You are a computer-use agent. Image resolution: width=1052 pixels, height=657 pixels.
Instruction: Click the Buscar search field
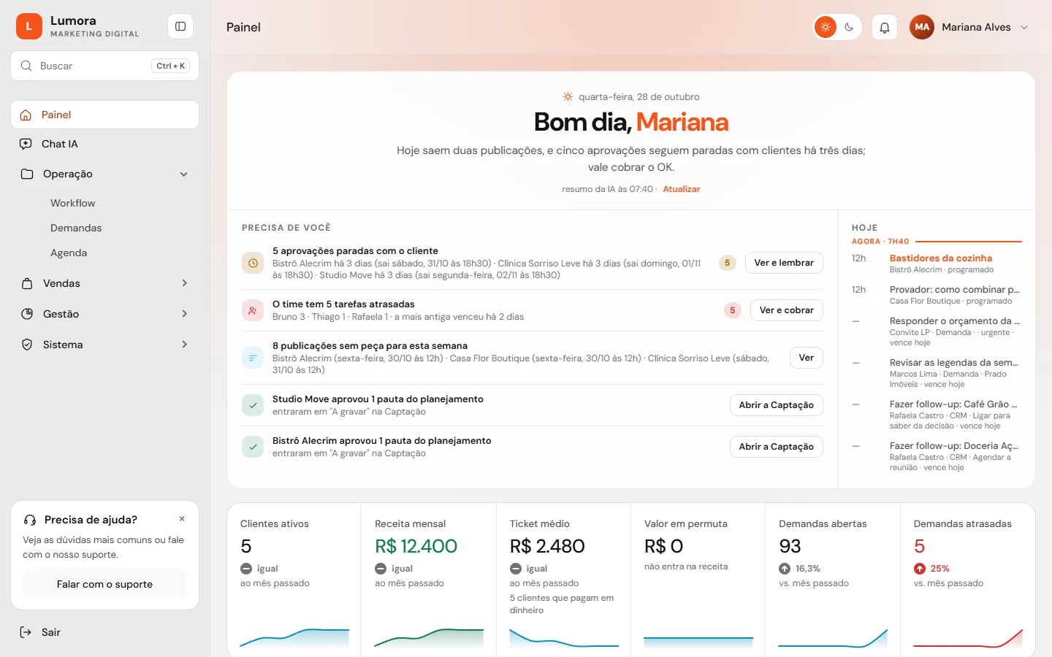point(105,66)
